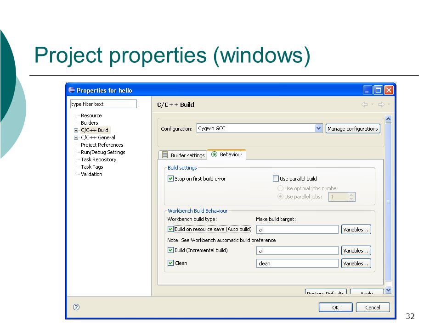
Task: Click the type filter text field
Action: click(103, 104)
